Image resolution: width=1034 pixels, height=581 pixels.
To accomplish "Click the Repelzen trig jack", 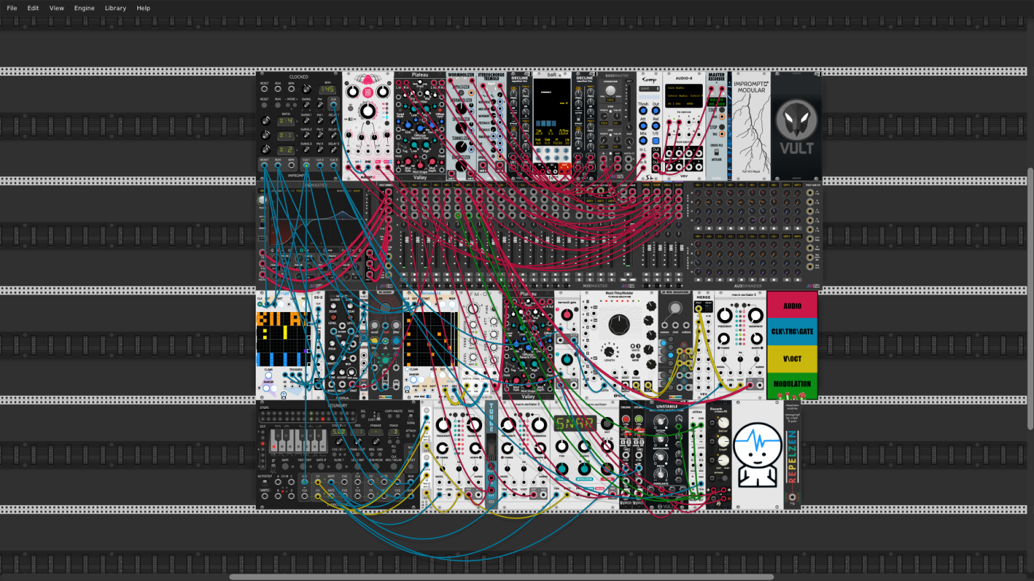I will 792,498.
